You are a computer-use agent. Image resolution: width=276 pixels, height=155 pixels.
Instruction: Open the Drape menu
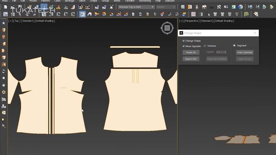94,1
